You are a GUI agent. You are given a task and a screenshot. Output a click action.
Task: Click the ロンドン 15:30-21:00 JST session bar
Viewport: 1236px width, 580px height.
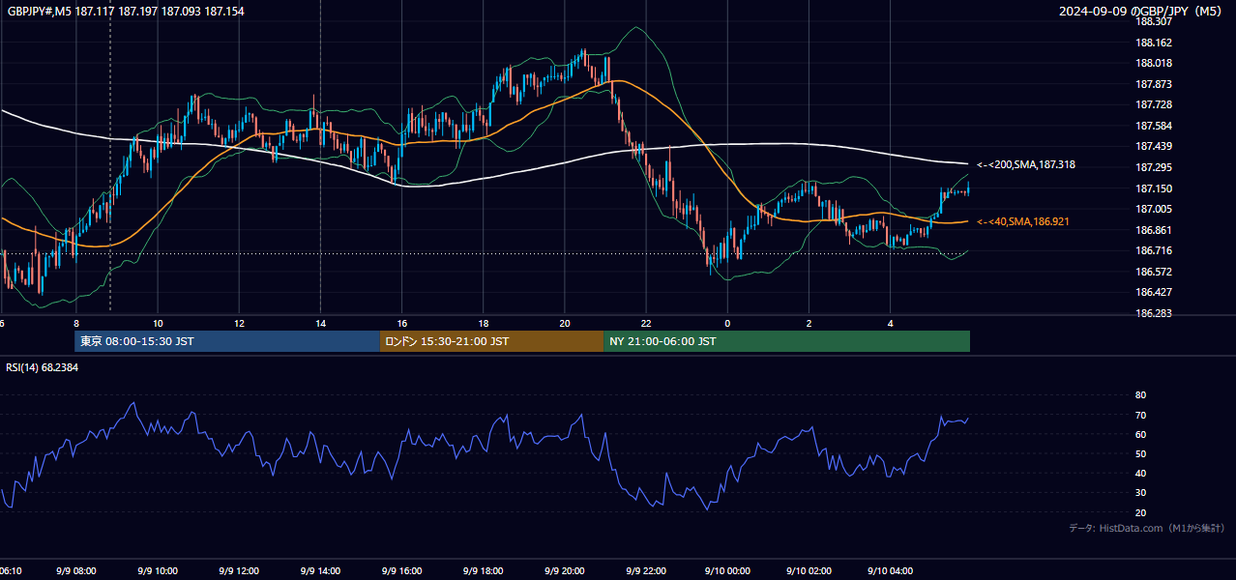click(x=492, y=341)
